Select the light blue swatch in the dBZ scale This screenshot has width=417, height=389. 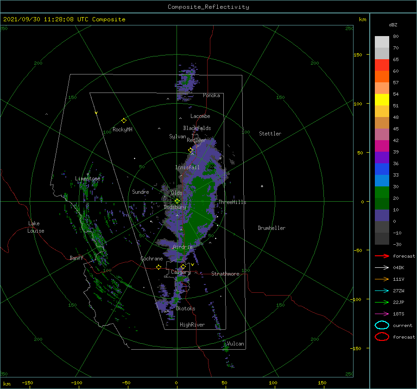tap(382, 180)
